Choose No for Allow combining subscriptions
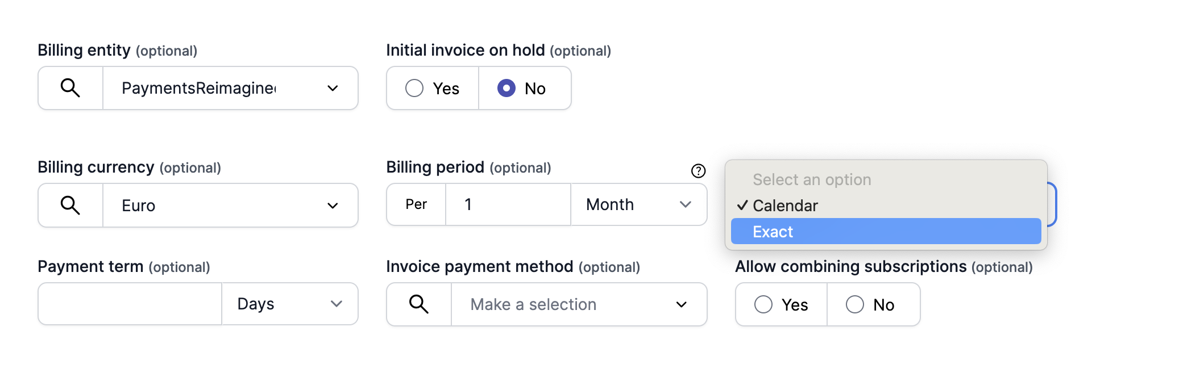 tap(855, 304)
